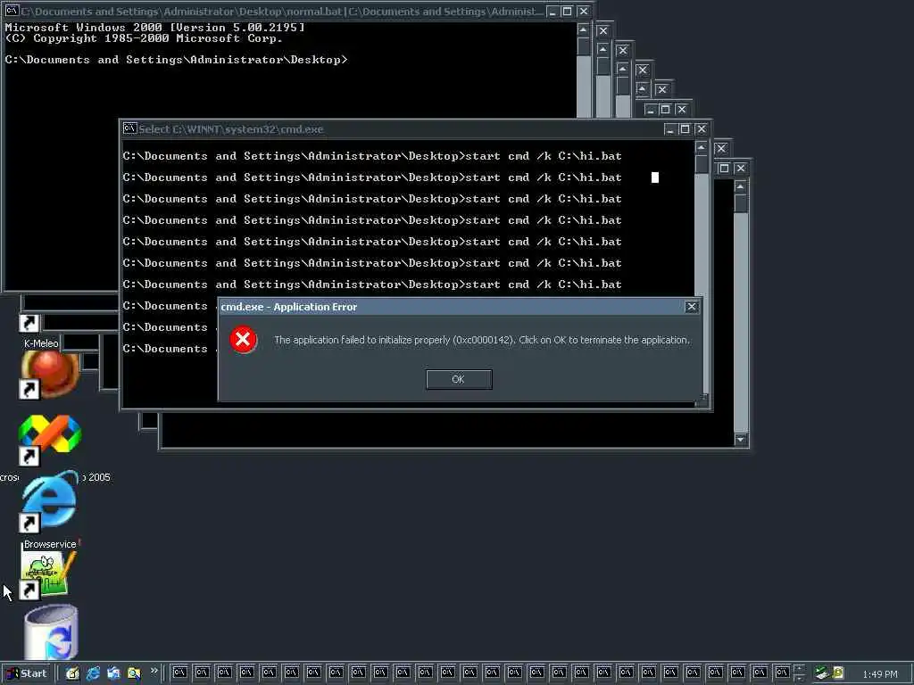914x685 pixels.
Task: Click the Browservice desktop label
Action: point(50,544)
